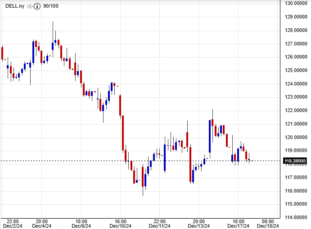Click the Dec/4/24 date label
Image resolution: width=311 pixels, height=229 pixels.
[x=41, y=226]
